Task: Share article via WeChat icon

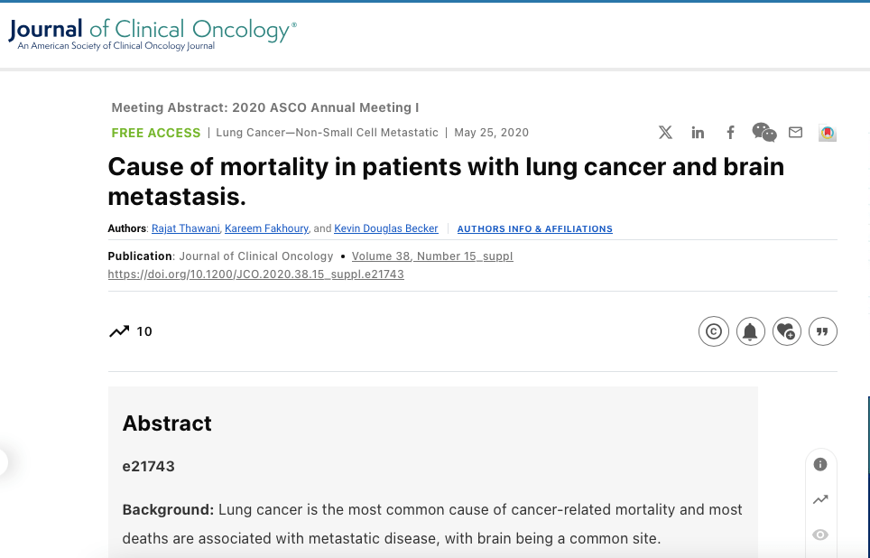Action: 764,133
